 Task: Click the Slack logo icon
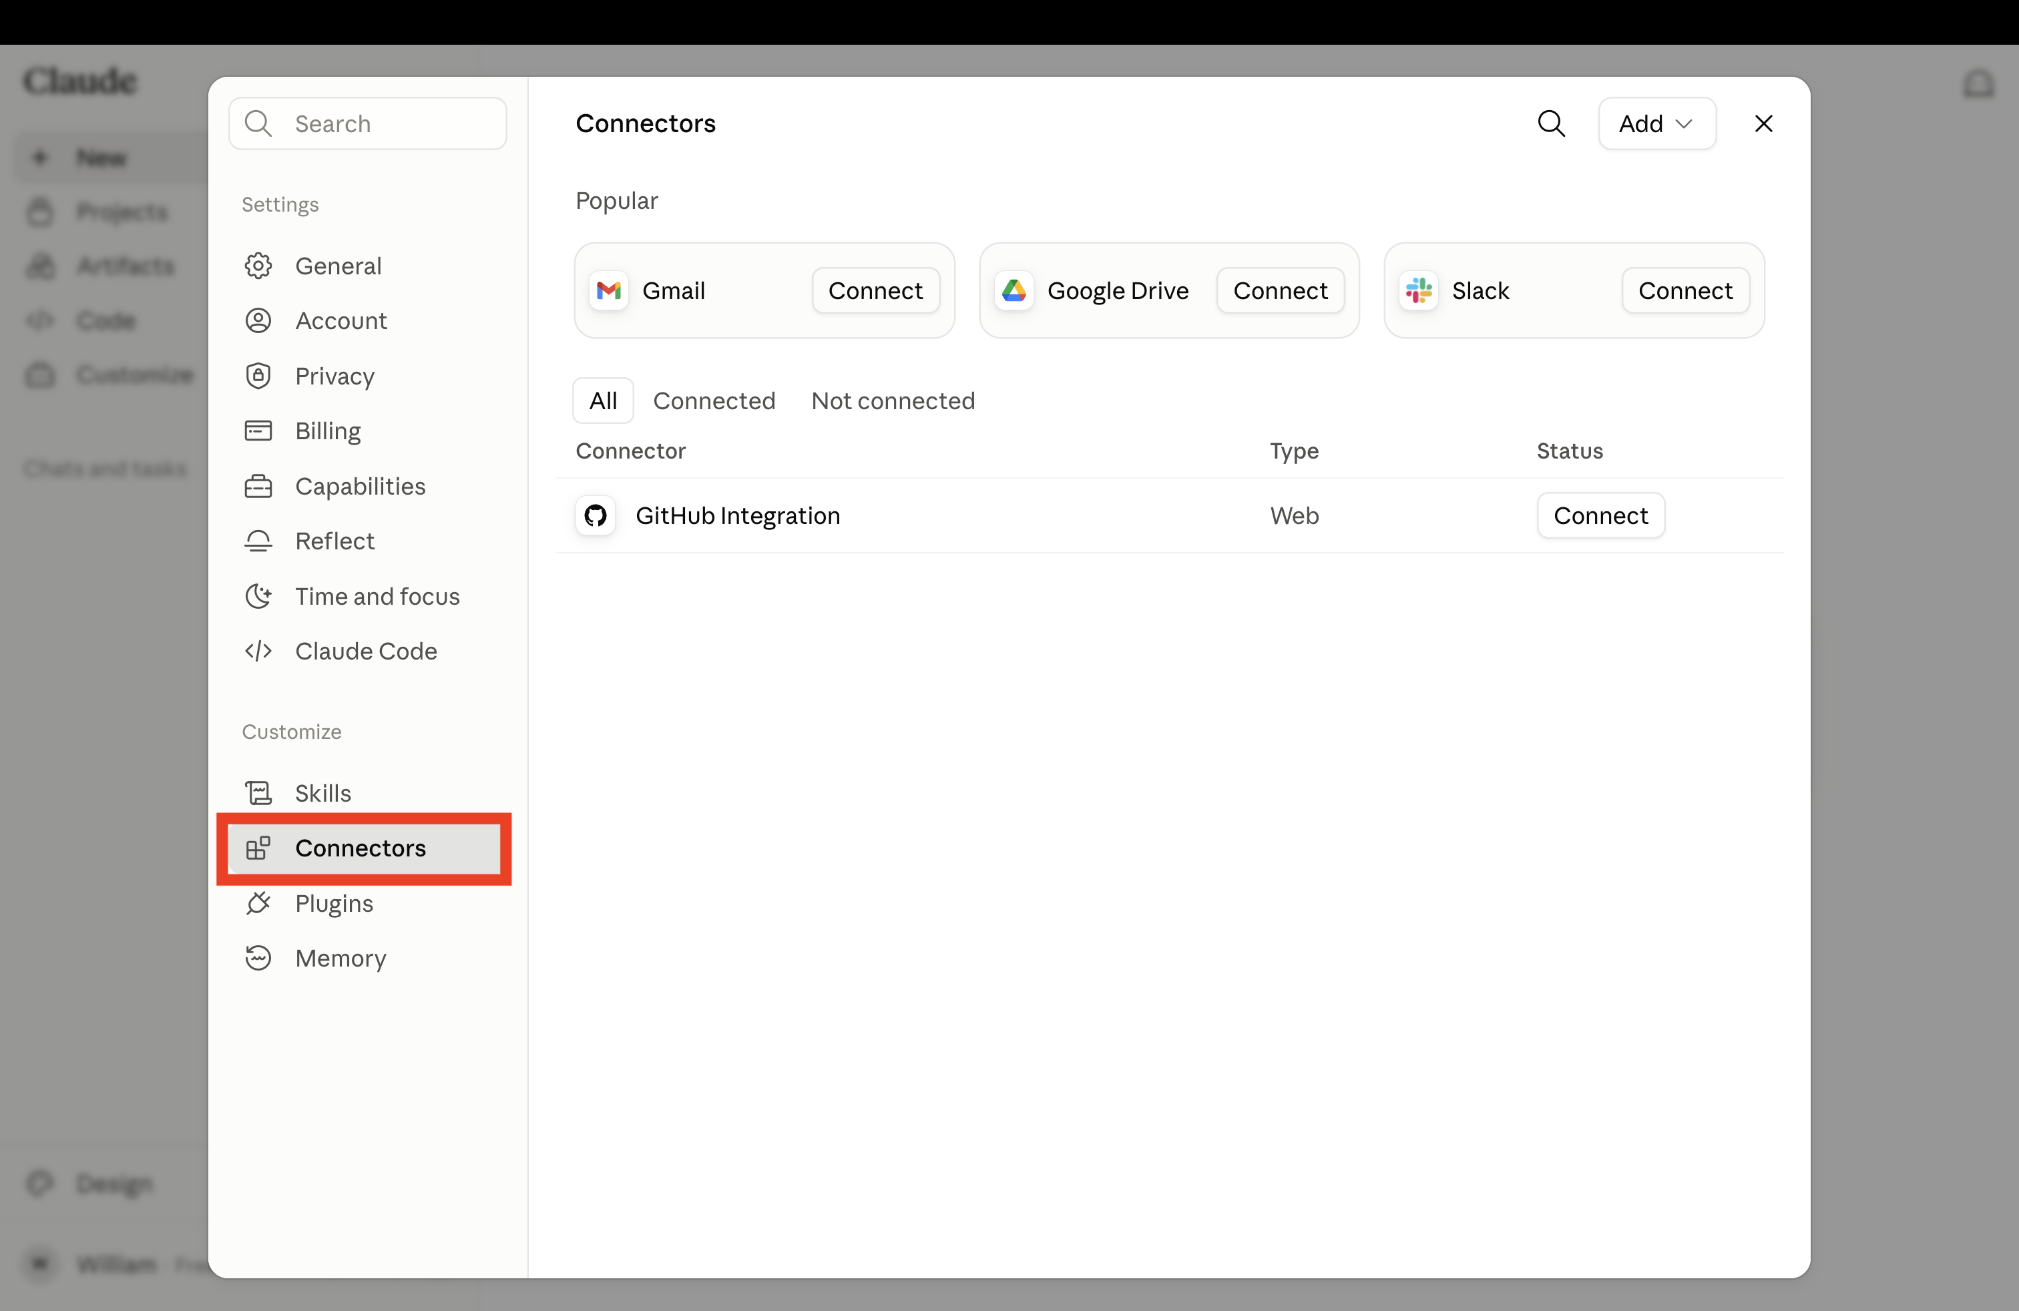pos(1418,291)
